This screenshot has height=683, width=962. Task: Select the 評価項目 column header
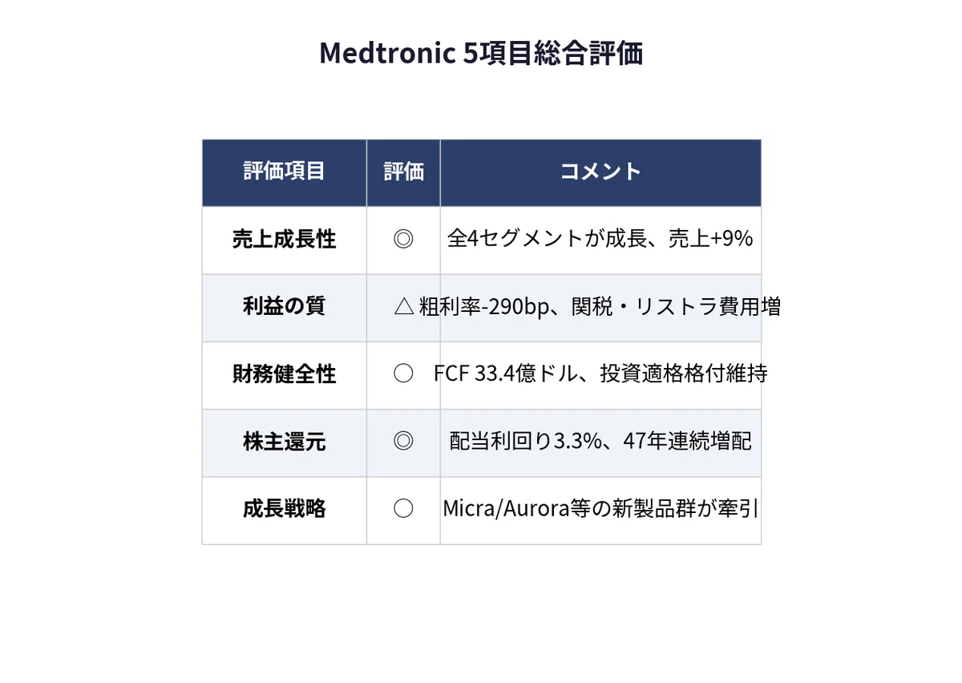285,172
